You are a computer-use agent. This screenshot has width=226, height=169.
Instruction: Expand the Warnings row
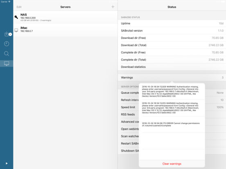point(172,78)
